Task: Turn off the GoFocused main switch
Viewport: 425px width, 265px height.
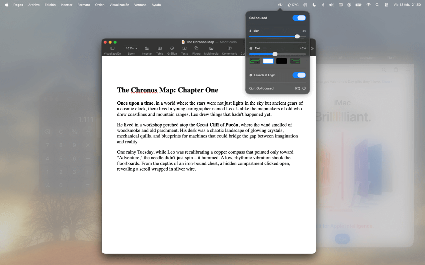Action: pos(299,18)
